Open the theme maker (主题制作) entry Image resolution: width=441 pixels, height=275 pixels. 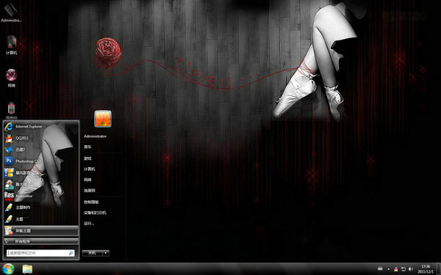point(40,208)
